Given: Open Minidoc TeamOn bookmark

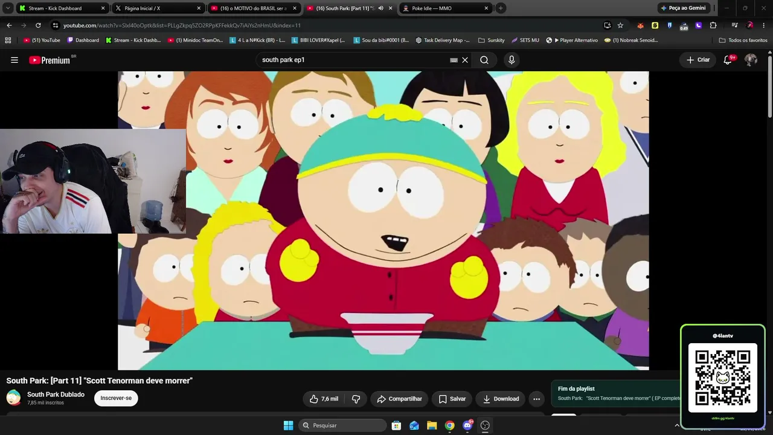Looking at the screenshot, I should point(195,40).
